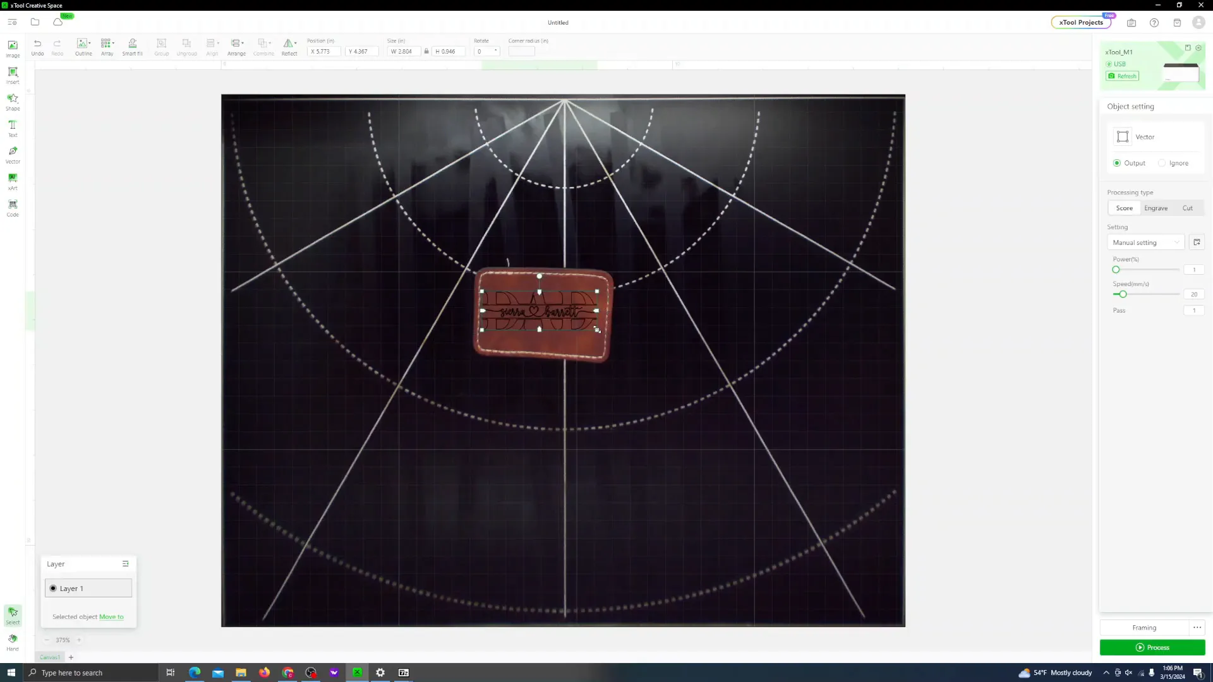This screenshot has width=1213, height=682.
Task: Switch to the Cut processing tab
Action: pos(1188,208)
